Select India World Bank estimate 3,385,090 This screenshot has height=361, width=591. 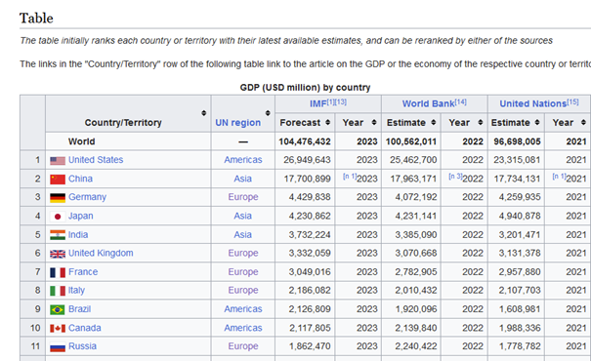416,235
